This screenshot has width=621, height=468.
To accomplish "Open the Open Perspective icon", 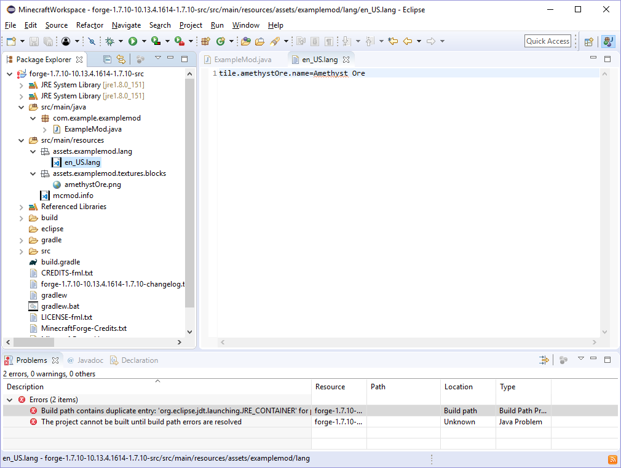I will click(x=589, y=42).
